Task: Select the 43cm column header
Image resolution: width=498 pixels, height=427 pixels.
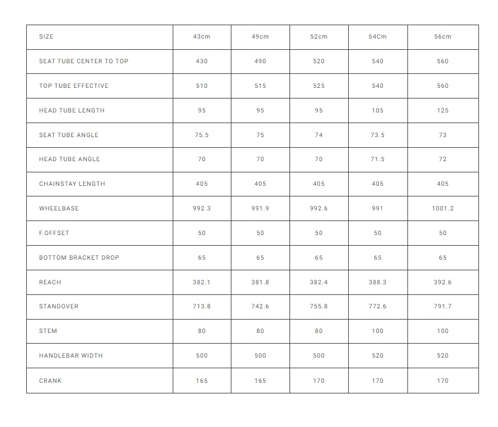Action: click(202, 37)
